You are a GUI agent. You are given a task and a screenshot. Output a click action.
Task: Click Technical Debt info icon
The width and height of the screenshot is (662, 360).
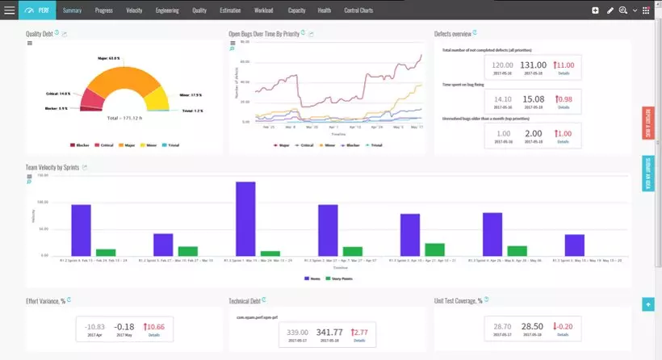[264, 299]
